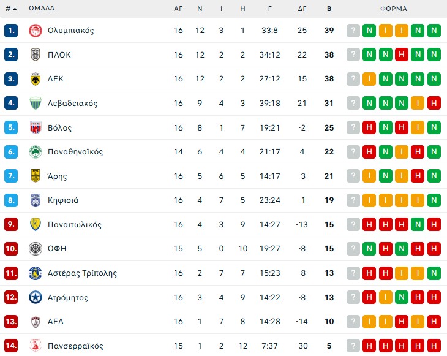
Task: Click the red Η badge in Λεβαδειακός row
Action: coord(434,104)
